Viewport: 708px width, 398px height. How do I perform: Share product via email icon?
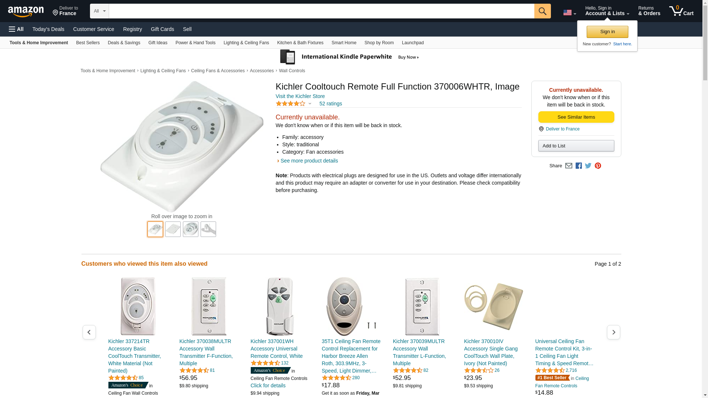(x=569, y=166)
